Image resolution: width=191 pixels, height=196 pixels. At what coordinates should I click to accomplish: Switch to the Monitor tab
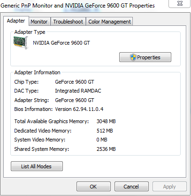(39, 22)
